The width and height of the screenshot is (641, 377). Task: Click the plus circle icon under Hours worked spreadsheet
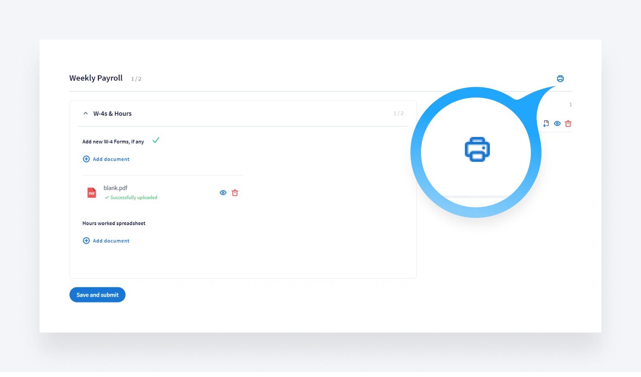(x=86, y=241)
